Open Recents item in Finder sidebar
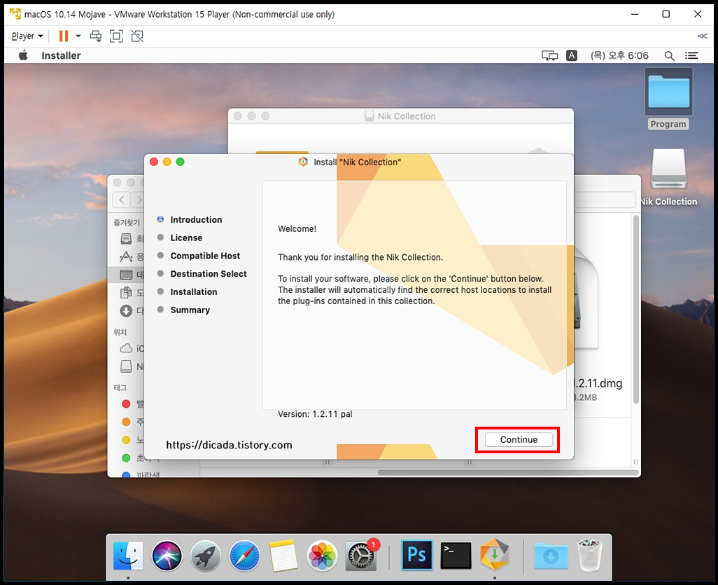 tap(131, 238)
